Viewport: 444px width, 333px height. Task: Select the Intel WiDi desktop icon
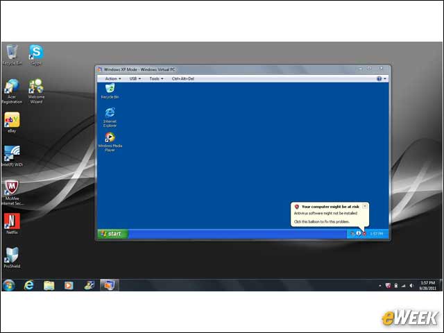coord(12,156)
